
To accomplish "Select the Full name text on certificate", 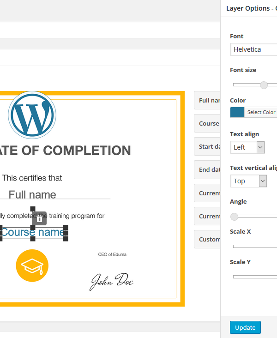I will 32,194.
